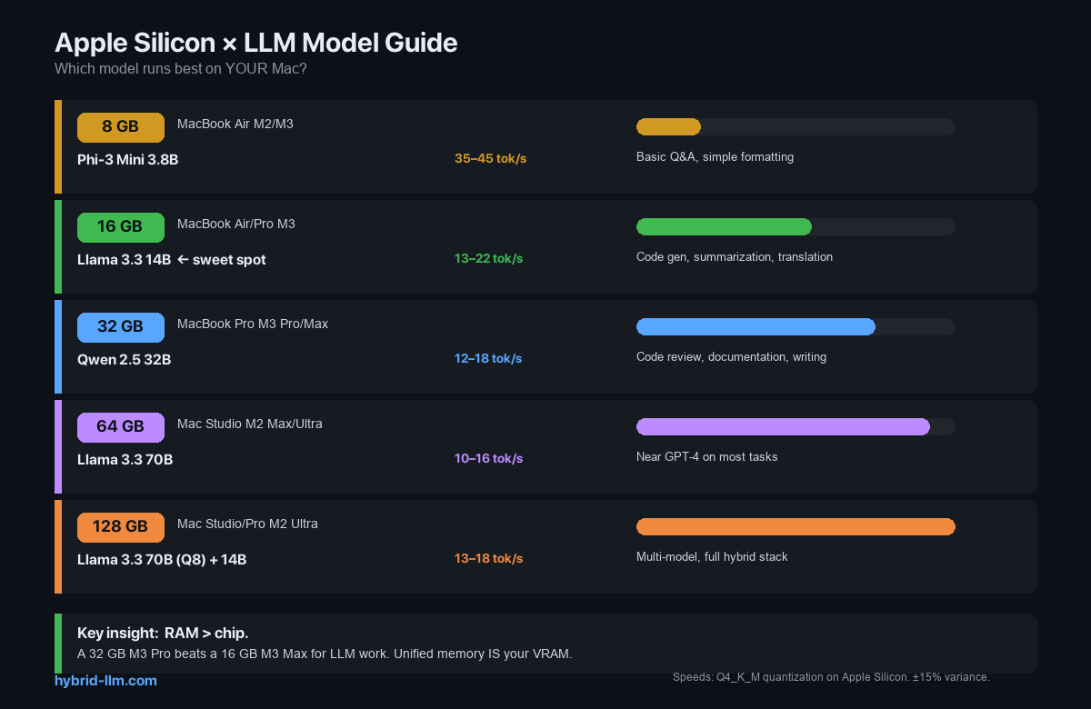Click the blue Qwen 2.5 capability bar

(756, 327)
